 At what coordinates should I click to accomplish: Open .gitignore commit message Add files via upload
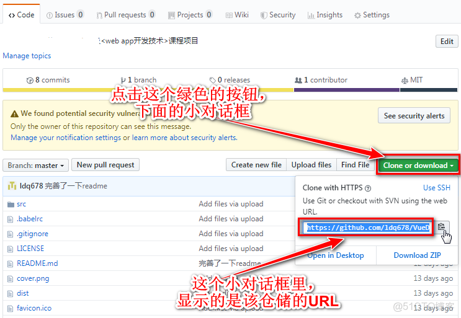[x=231, y=234]
